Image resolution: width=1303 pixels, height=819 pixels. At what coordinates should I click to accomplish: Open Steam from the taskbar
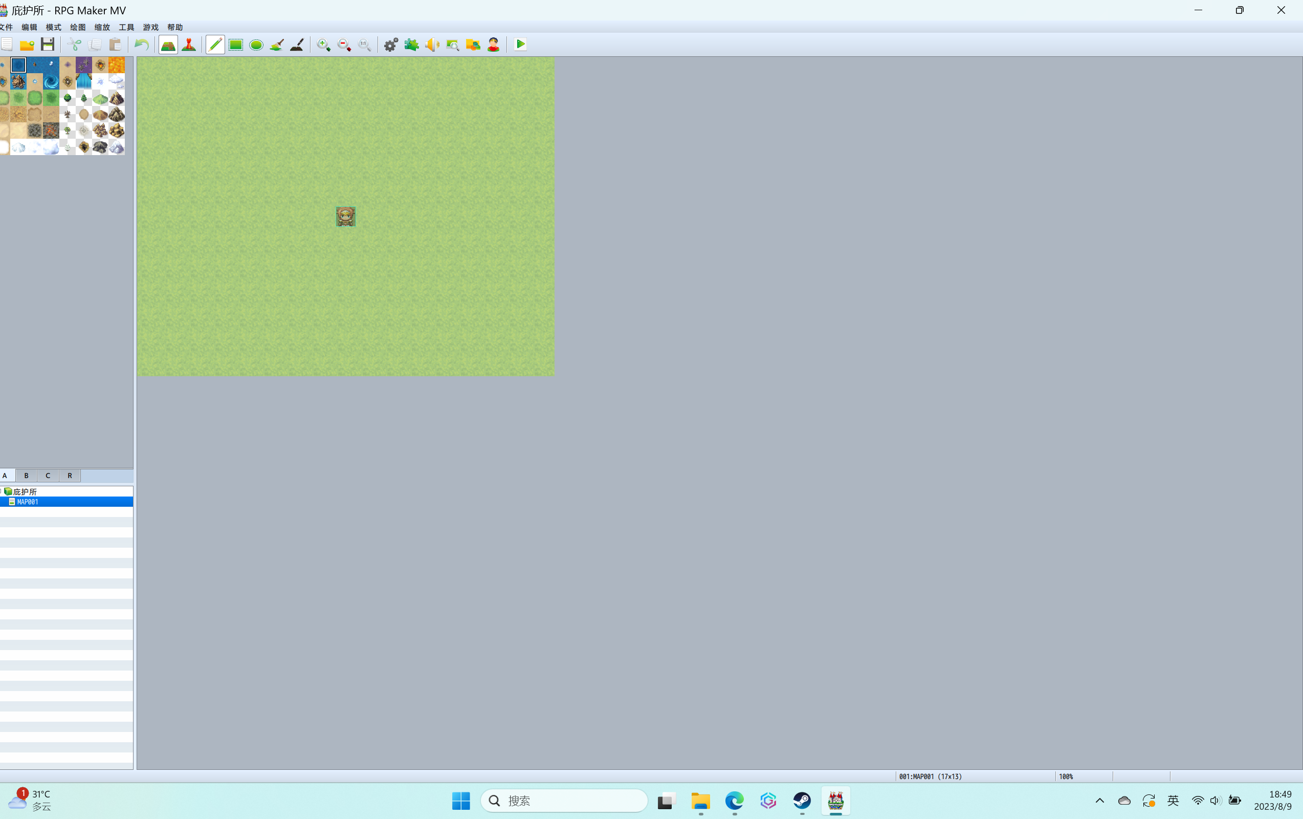[x=802, y=801]
